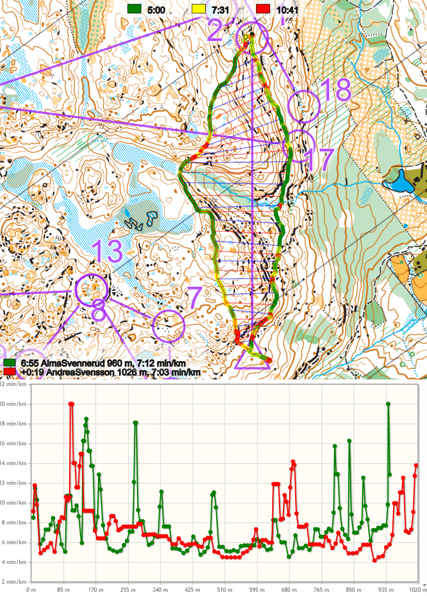The height and width of the screenshot is (596, 427).
Task: Click red 20 min/km peak near 100 m
Action: pyautogui.click(x=71, y=404)
